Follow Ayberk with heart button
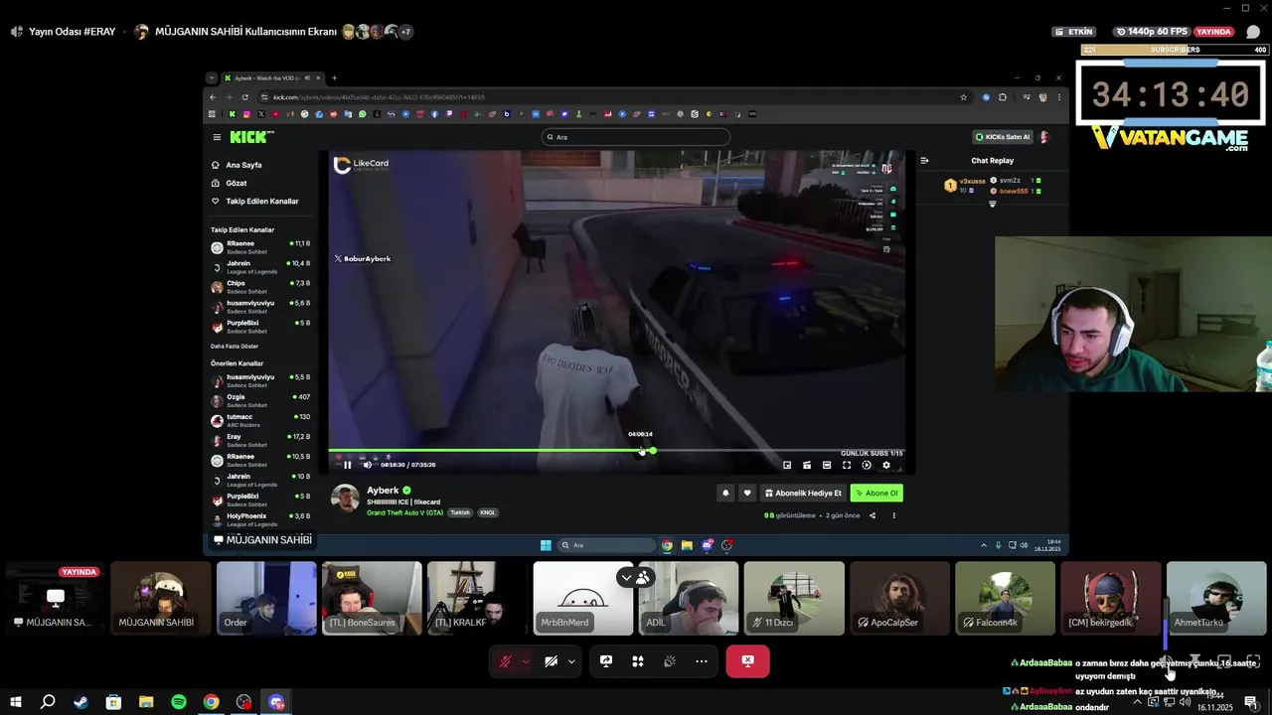1272x715 pixels. coord(747,493)
